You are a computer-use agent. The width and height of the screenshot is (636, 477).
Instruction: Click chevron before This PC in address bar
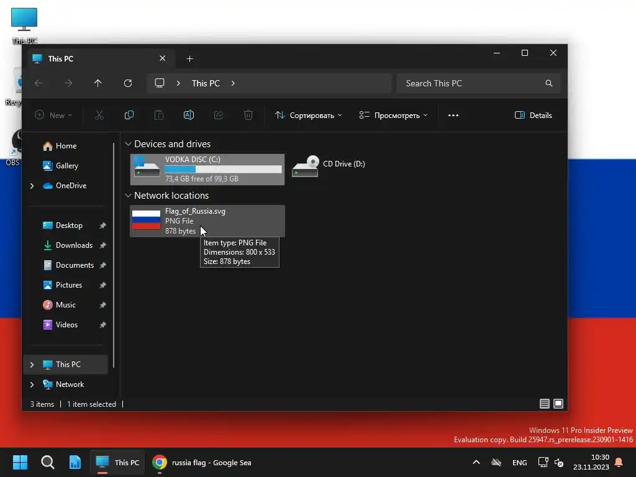coord(178,83)
